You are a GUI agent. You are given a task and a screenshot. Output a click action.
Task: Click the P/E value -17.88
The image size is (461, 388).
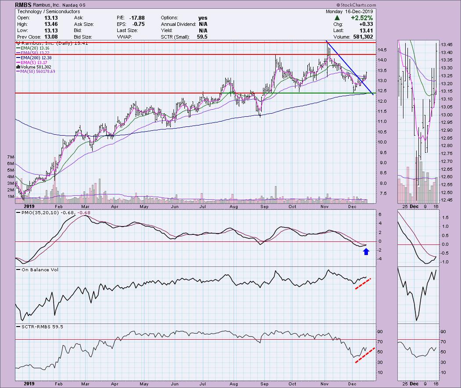pyautogui.click(x=137, y=18)
